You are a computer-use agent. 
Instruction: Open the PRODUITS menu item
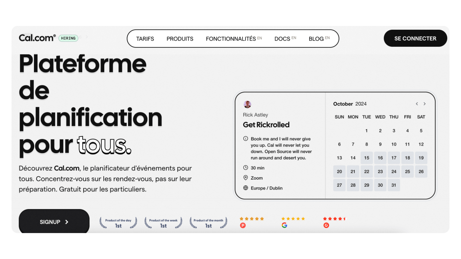pos(180,39)
